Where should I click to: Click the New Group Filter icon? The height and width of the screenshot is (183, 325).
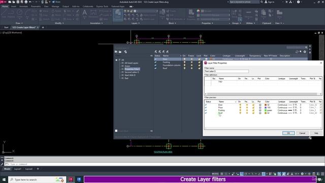(x=120, y=52)
